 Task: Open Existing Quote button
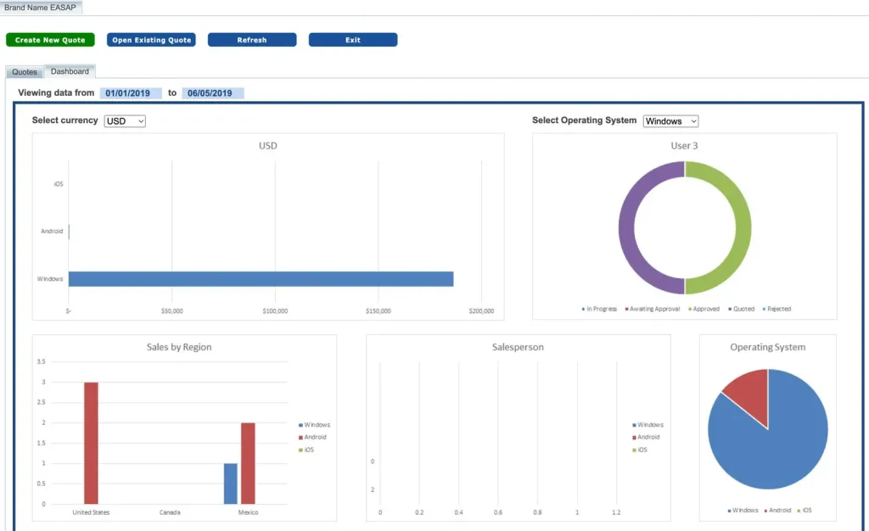pyautogui.click(x=151, y=40)
